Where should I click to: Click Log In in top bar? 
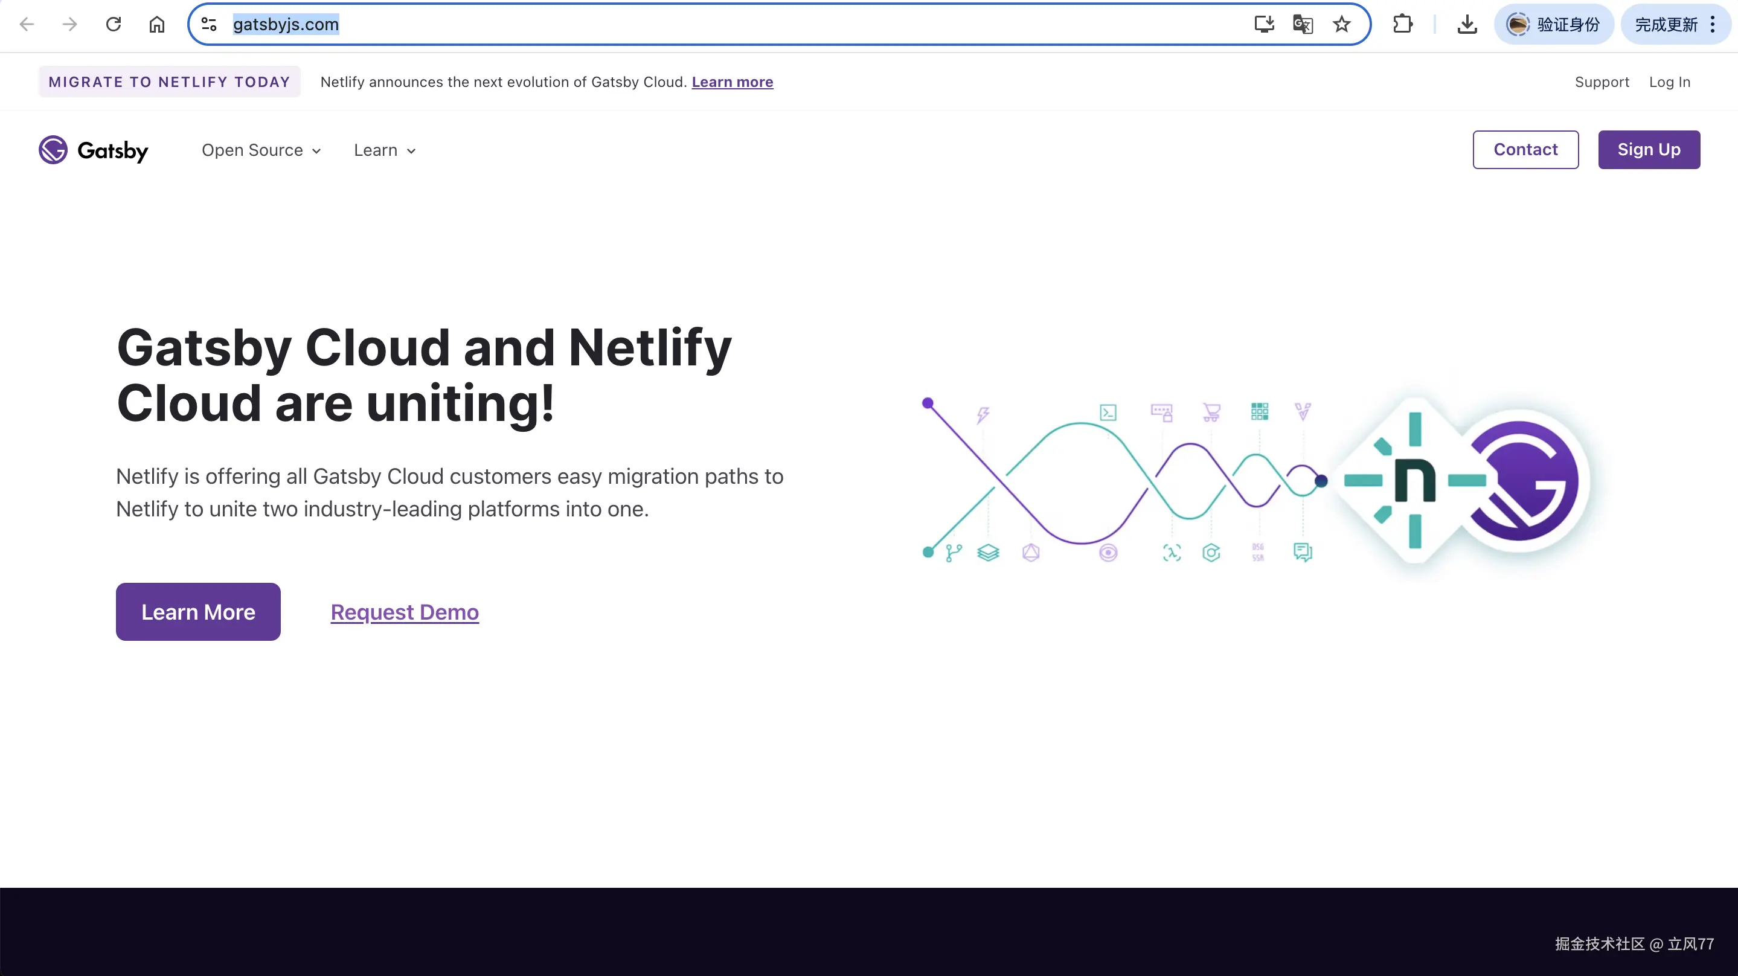tap(1669, 82)
